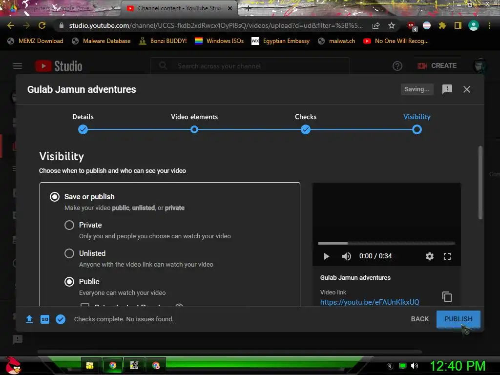The height and width of the screenshot is (375, 500).
Task: Mute the video preview volume
Action: (346, 256)
